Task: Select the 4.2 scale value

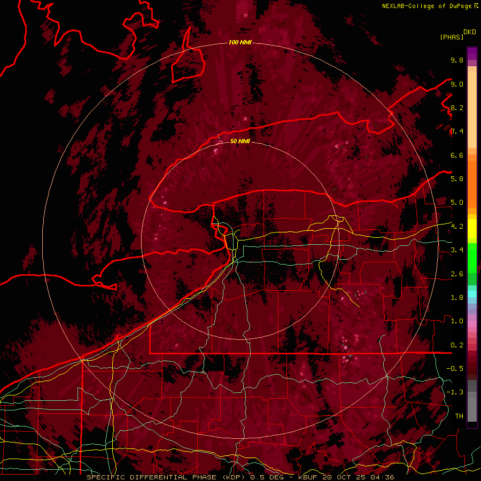Action: (x=457, y=227)
